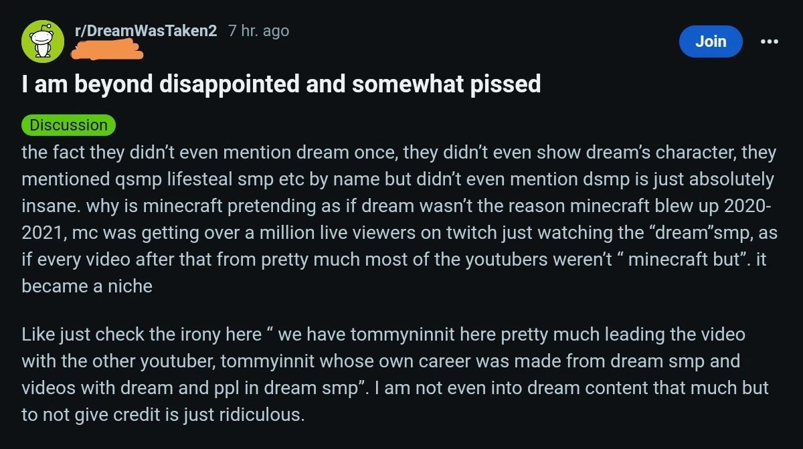Viewport: 803px width, 449px height.
Task: Toggle membership using the Join control
Action: pyautogui.click(x=711, y=41)
